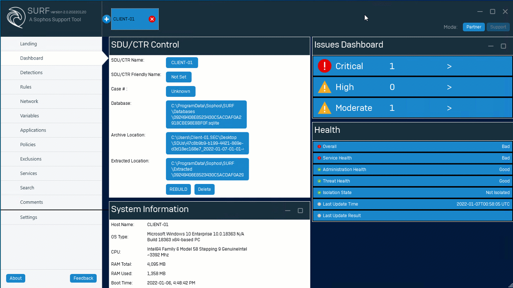The height and width of the screenshot is (288, 513).
Task: Click Administration Health green status icon
Action: (319, 170)
